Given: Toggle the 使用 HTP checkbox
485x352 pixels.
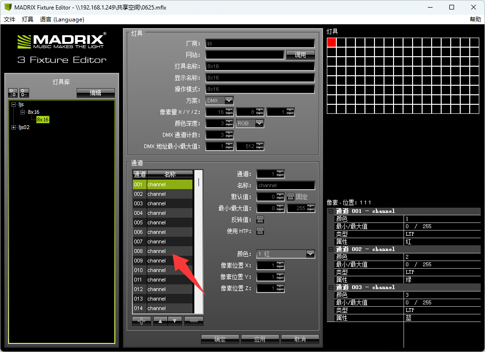Looking at the screenshot, I should [x=260, y=231].
